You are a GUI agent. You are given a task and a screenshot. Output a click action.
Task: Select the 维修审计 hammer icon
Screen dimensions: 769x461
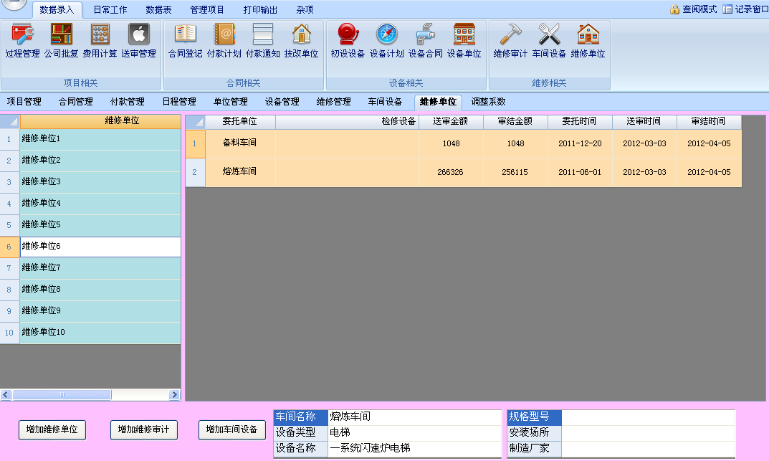point(510,35)
